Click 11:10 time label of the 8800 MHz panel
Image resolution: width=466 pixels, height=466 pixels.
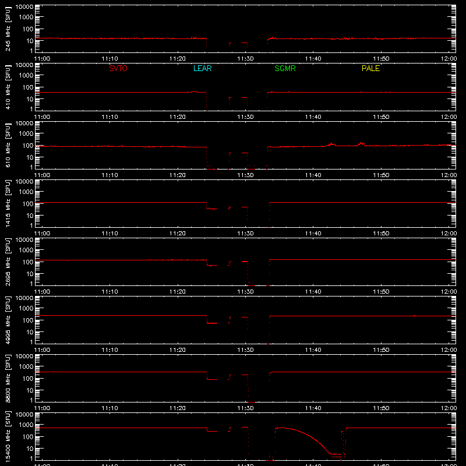(110, 408)
